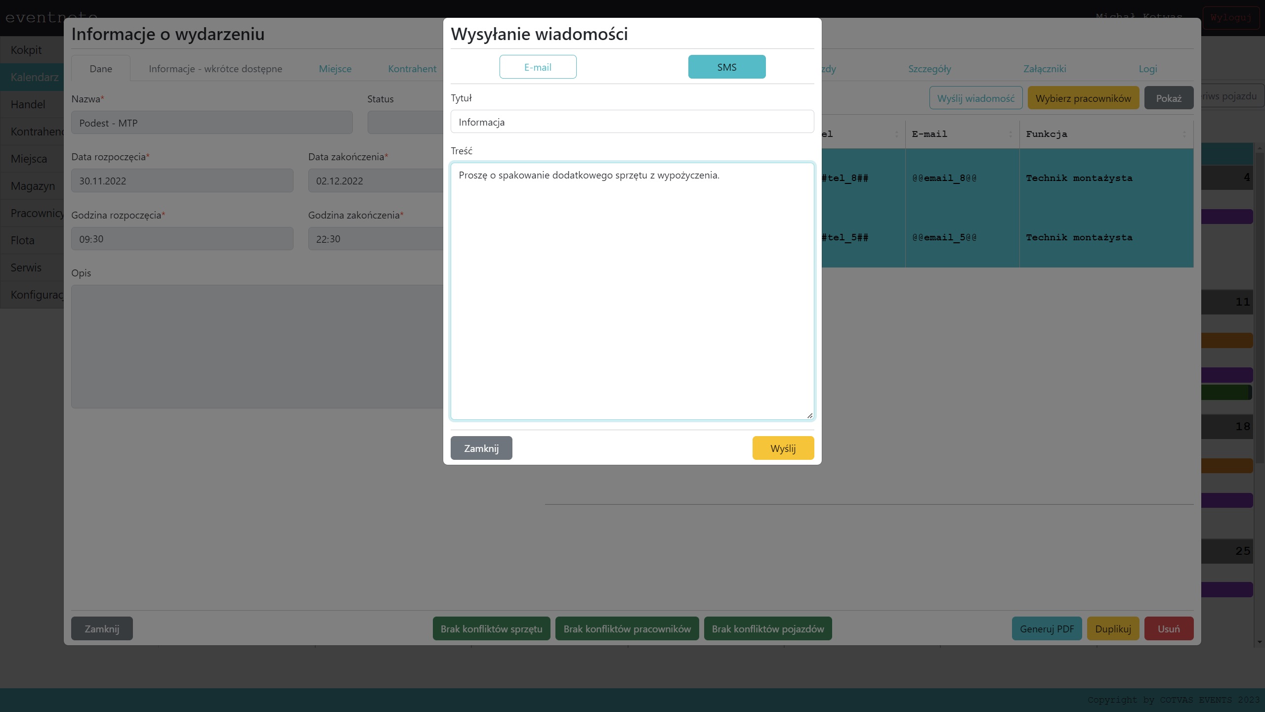Open the Status dropdown field
This screenshot has width=1265, height=712.
(x=405, y=123)
